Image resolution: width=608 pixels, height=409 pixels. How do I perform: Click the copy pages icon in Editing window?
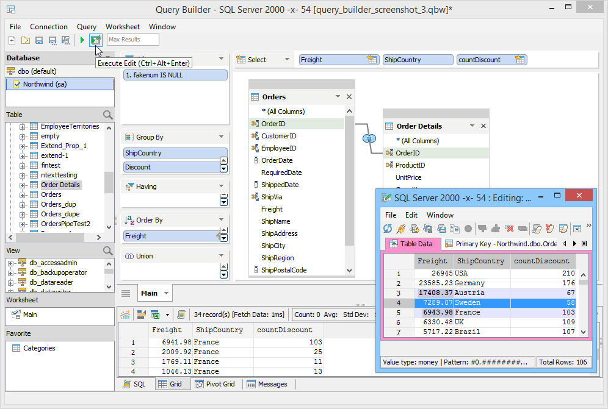(x=455, y=229)
